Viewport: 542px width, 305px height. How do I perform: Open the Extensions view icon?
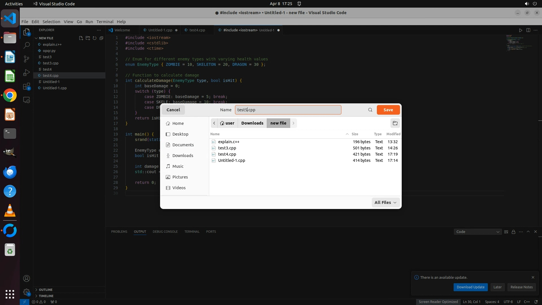(27, 86)
